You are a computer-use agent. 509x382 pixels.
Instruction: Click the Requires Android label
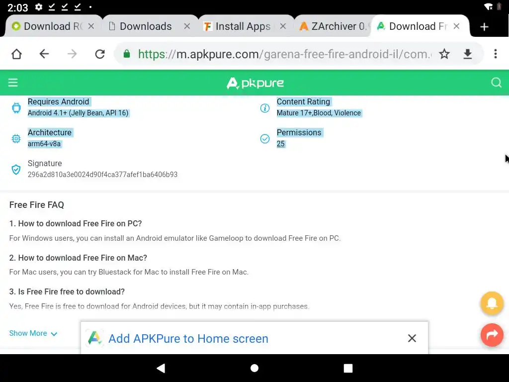pyautogui.click(x=59, y=101)
